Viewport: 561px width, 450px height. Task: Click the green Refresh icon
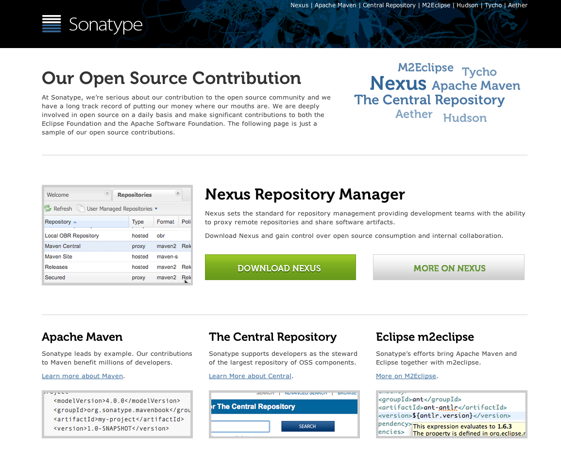pyautogui.click(x=48, y=208)
